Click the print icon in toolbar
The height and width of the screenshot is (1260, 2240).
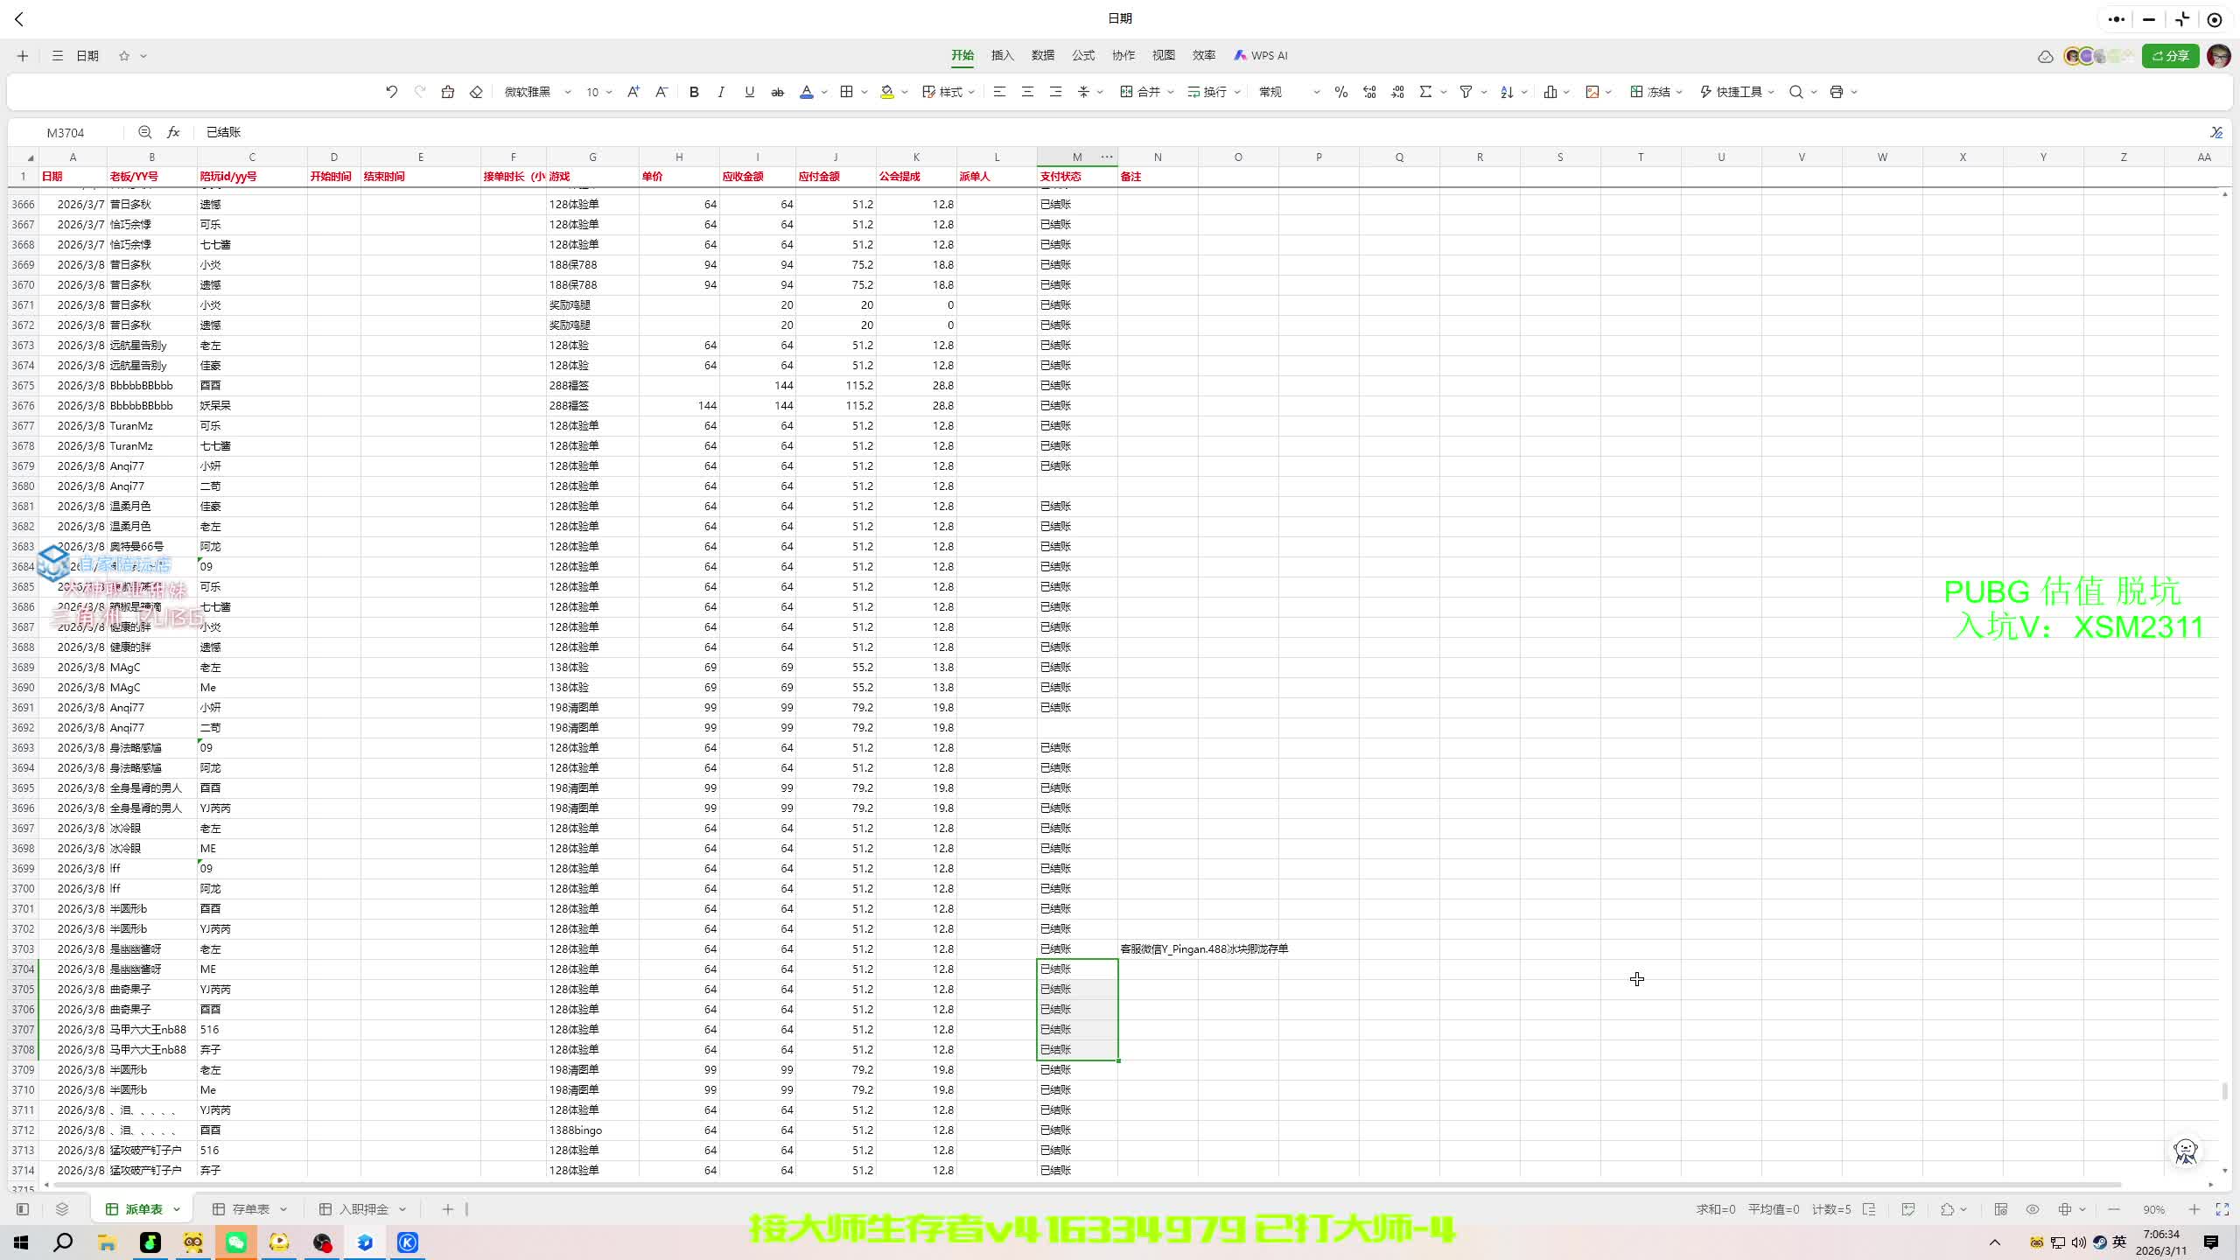pyautogui.click(x=1836, y=92)
